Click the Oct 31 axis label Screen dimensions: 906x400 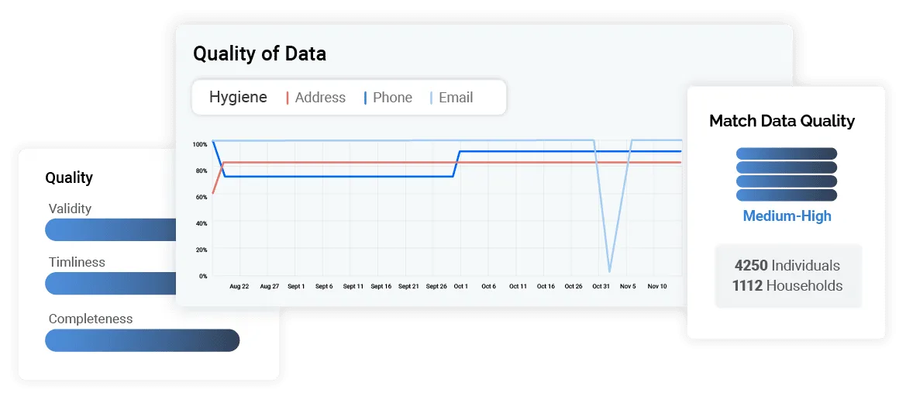click(x=601, y=286)
